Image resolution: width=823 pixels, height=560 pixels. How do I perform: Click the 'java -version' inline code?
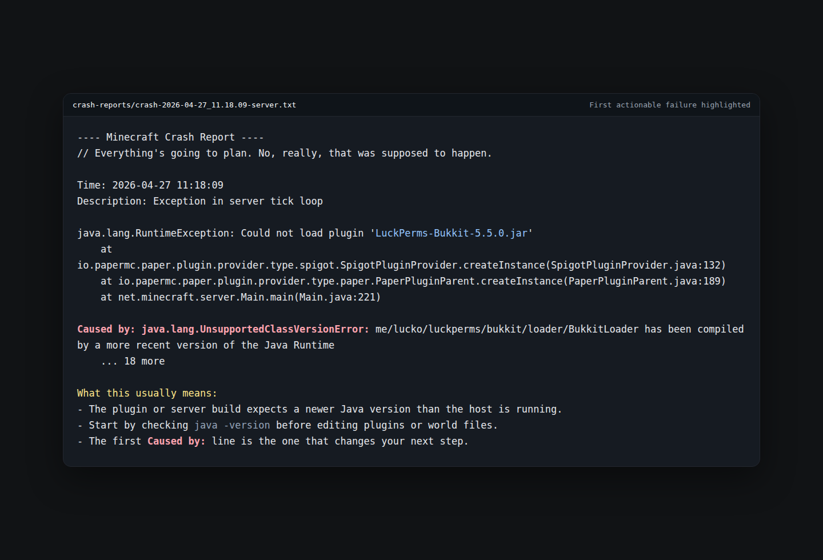232,425
